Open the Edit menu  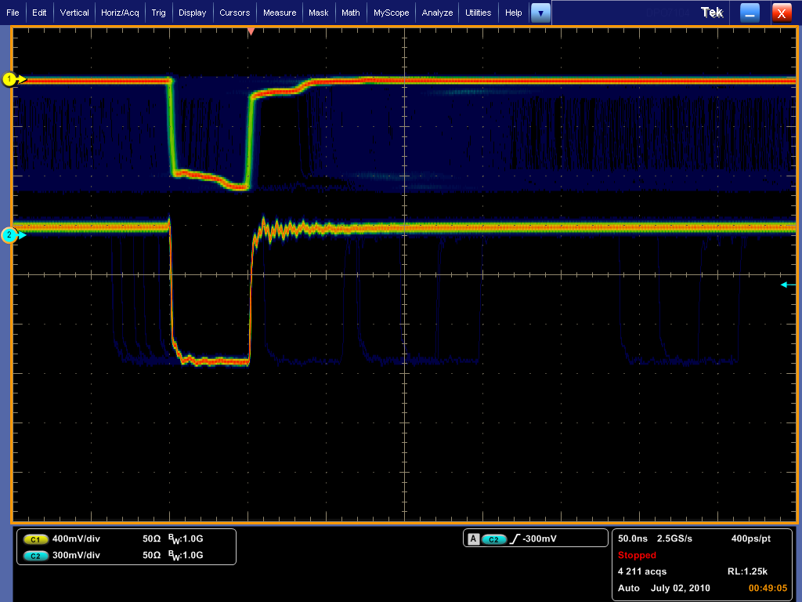point(39,13)
